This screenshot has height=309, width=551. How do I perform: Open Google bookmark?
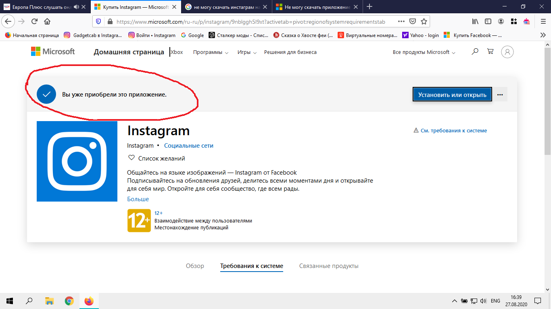click(192, 35)
